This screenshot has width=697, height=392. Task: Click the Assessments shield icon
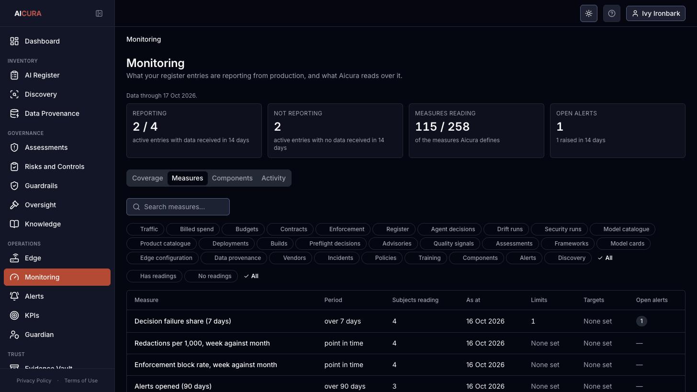click(x=14, y=147)
